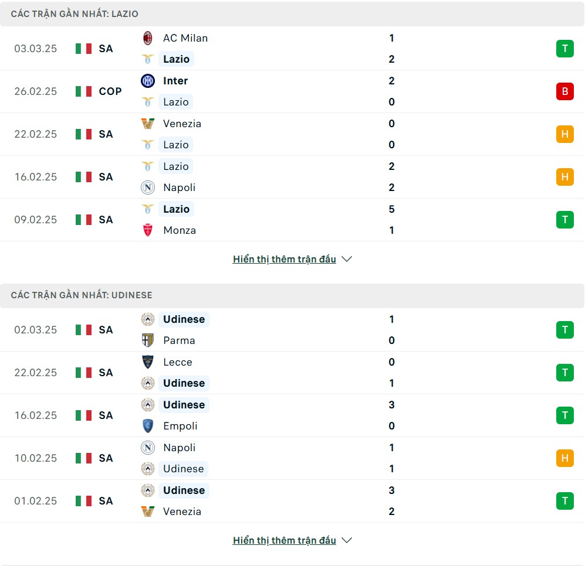Click orange H badge for Napoli–Udinese match
The image size is (585, 566).
coord(565,458)
